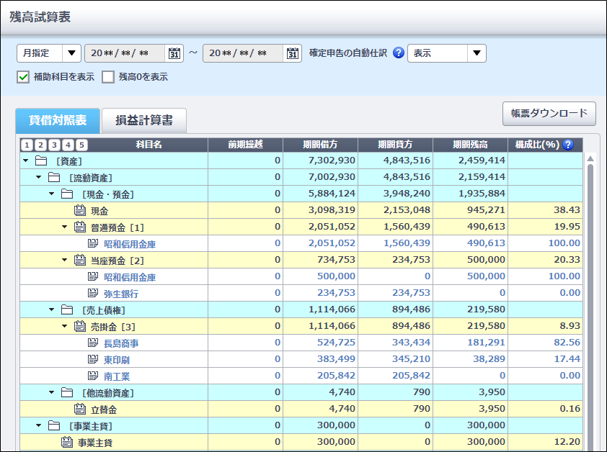Set tree display to level 5

[81, 145]
